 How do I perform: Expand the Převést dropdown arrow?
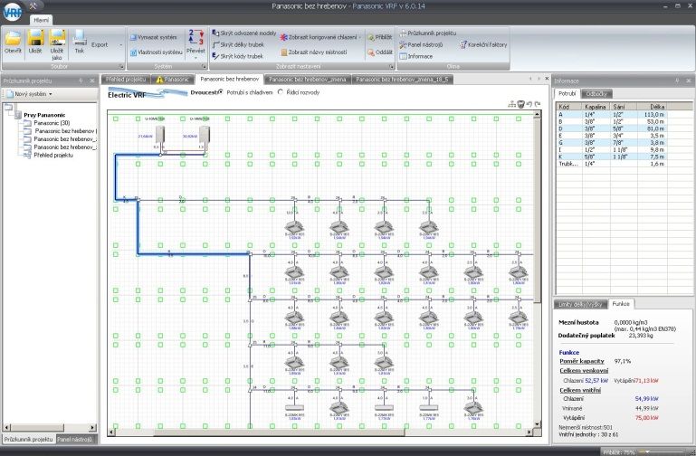[x=195, y=58]
